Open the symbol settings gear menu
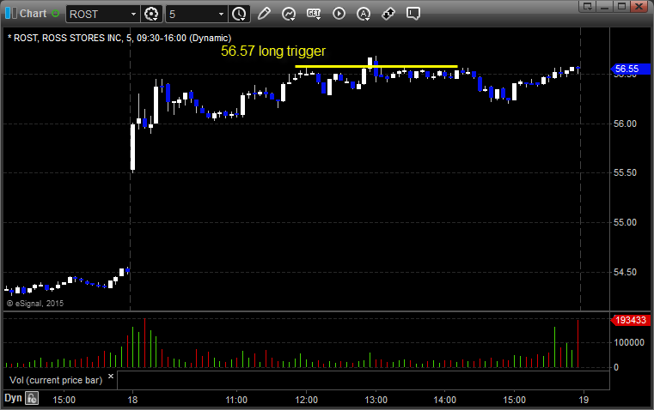 click(151, 14)
